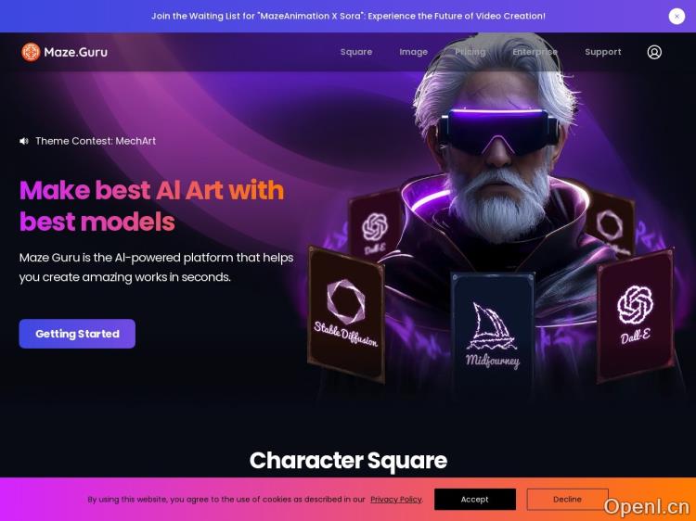Select the Stable Diffusion card
This screenshot has width=696, height=521.
(x=346, y=314)
